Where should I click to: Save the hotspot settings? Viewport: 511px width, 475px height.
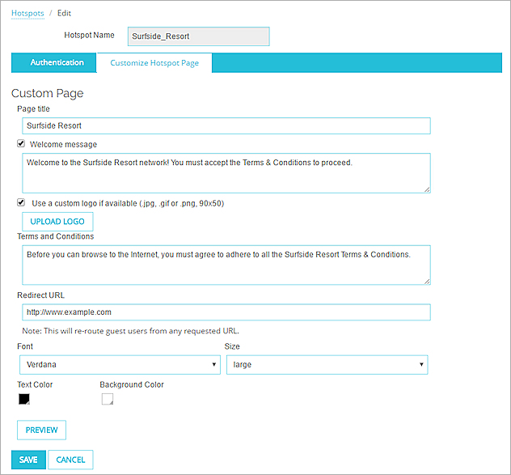pos(28,460)
